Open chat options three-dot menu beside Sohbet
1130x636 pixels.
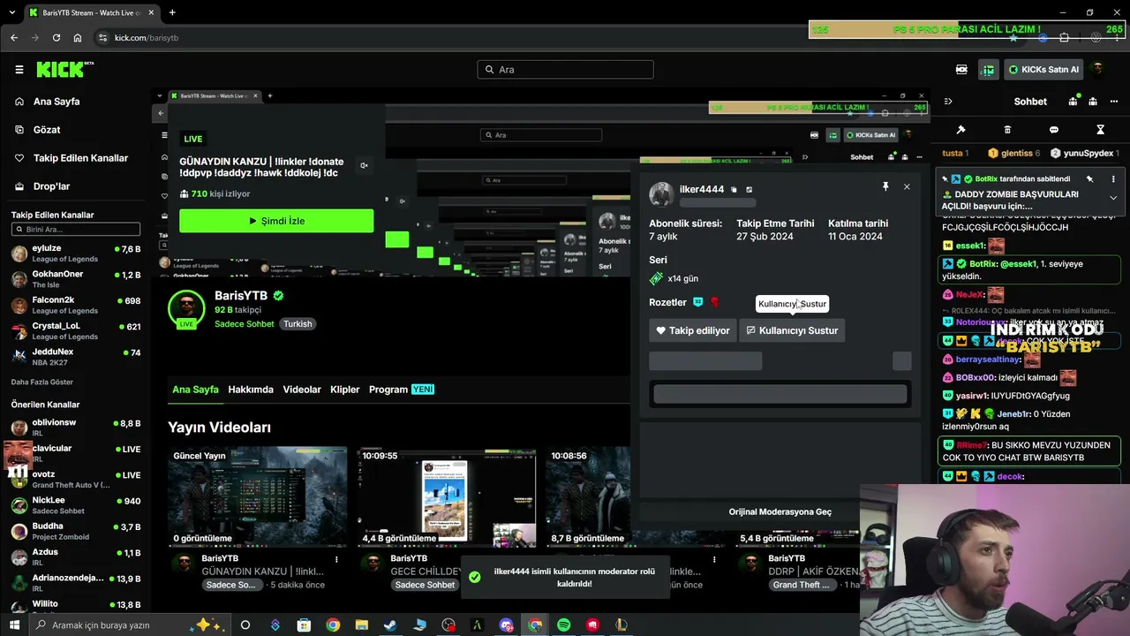[1112, 102]
